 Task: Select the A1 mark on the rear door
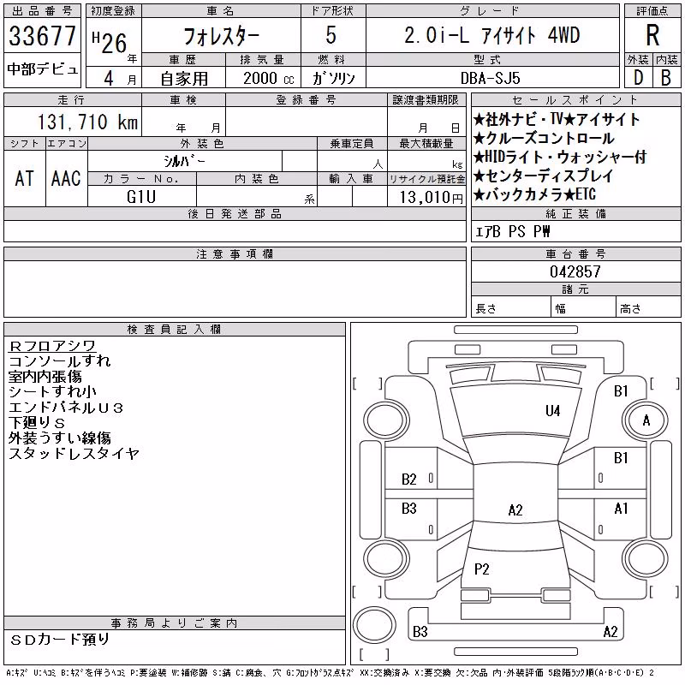621,509
